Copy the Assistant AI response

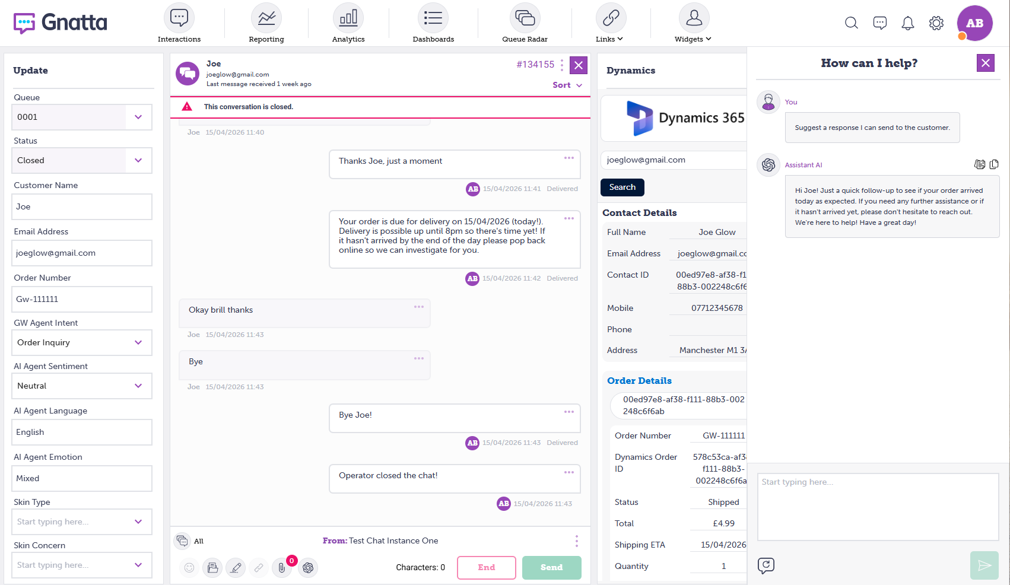(994, 164)
